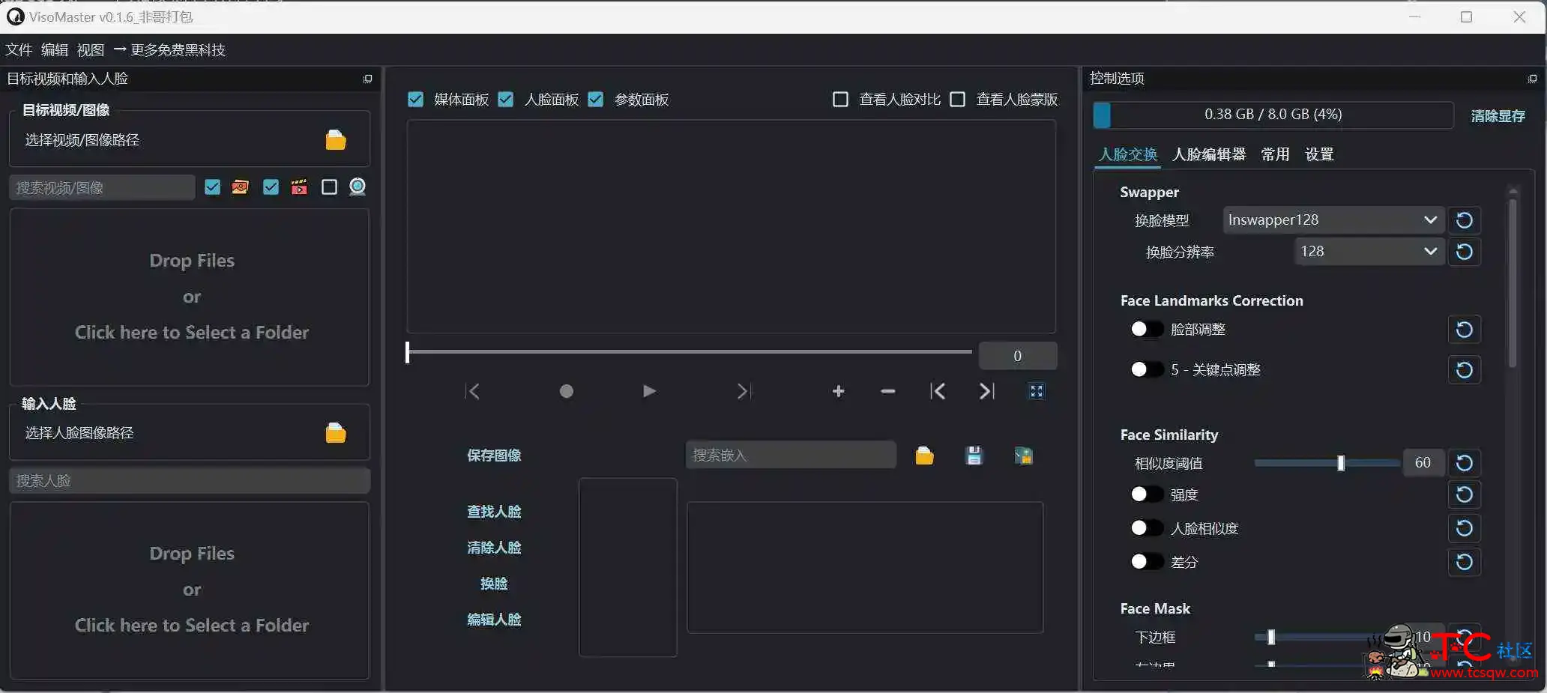Play the media with play button

(x=649, y=391)
